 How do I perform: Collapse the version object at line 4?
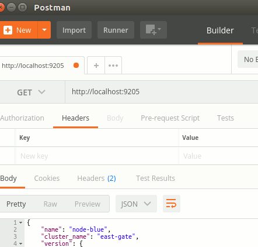click(20, 243)
